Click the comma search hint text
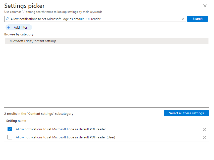Screen dimensions: 214x160 [x=53, y=12]
